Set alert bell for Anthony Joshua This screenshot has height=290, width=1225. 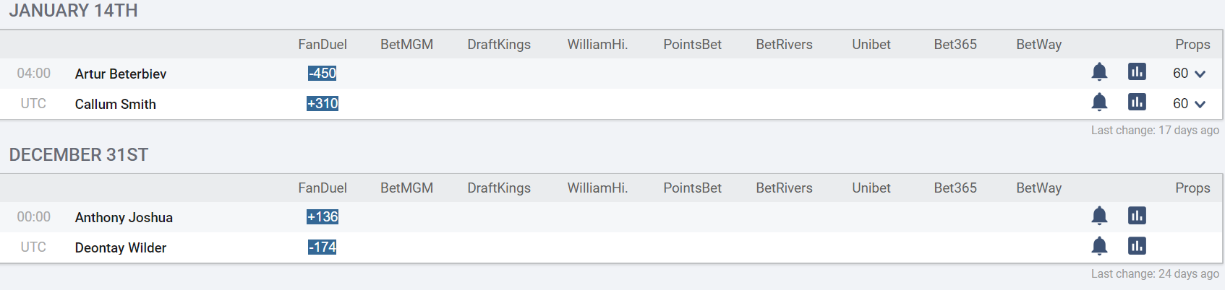(x=1099, y=216)
